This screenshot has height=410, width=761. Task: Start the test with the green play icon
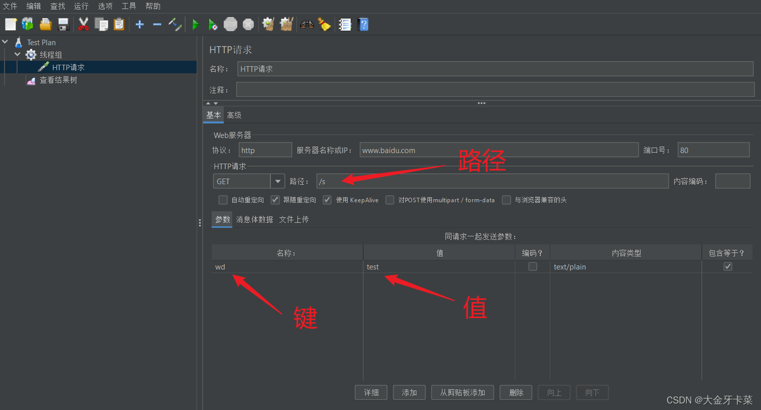tap(196, 24)
